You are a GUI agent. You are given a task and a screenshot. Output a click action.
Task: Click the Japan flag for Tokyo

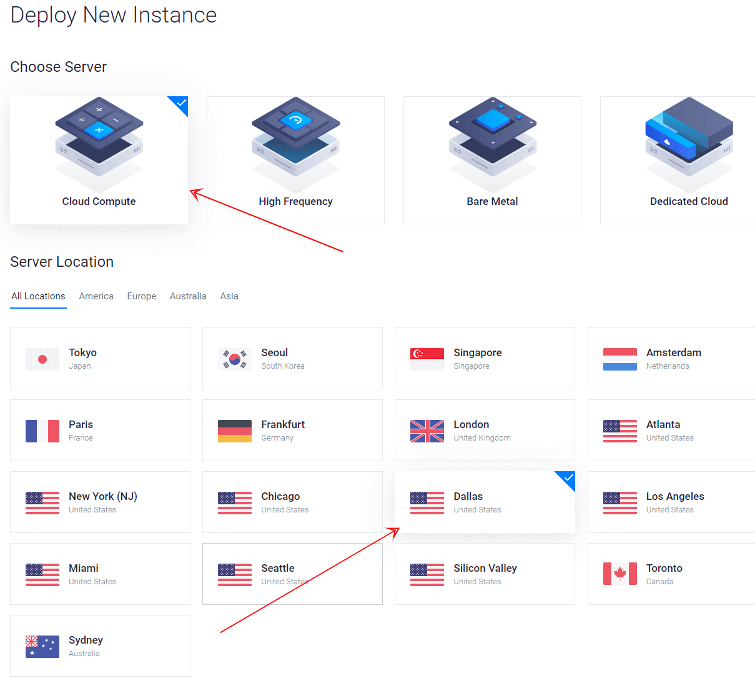[42, 359]
